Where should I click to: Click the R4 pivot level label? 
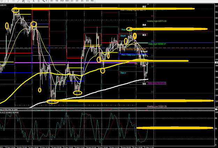(x=144, y=25)
